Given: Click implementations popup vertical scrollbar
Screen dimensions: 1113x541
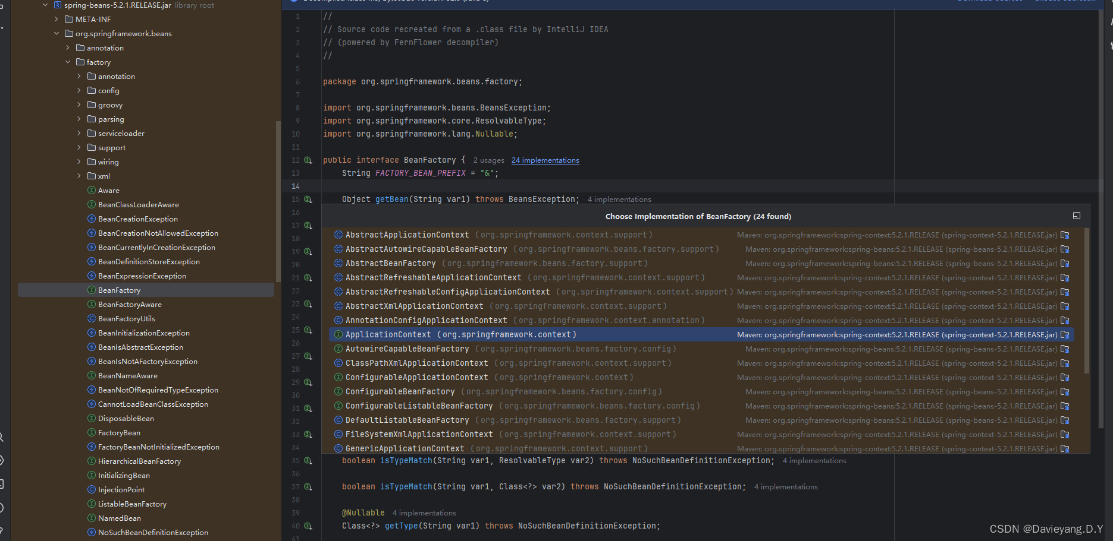Looking at the screenshot, I should (x=1086, y=301).
